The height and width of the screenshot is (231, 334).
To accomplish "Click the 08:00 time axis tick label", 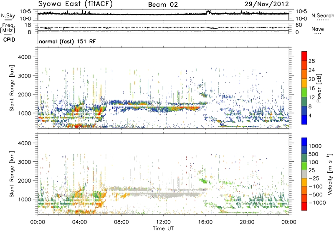I will [x=121, y=222].
